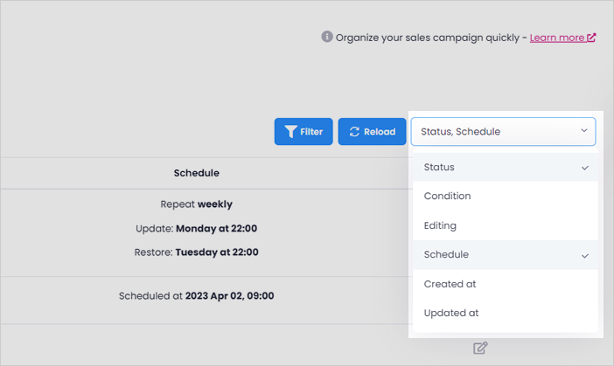Click the external link icon after Learn more
This screenshot has height=366, width=614.
coord(591,38)
